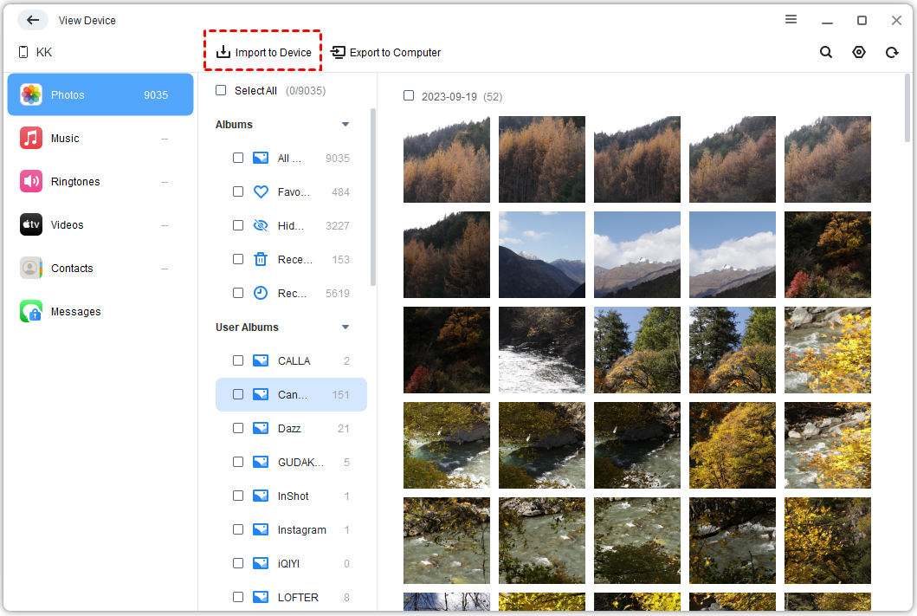
Task: Click the photo grid vertical scrollbar
Action: pos(907,108)
